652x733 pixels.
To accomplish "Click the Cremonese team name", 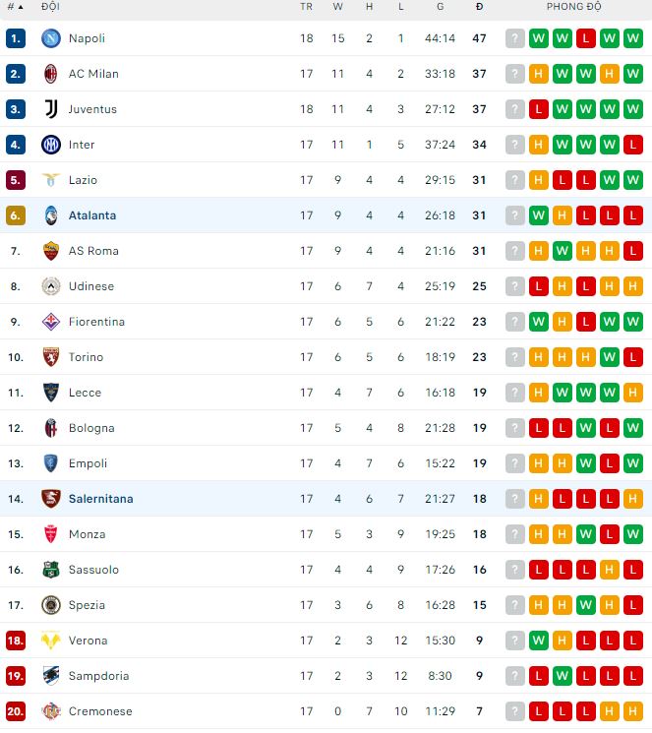I will [x=99, y=711].
